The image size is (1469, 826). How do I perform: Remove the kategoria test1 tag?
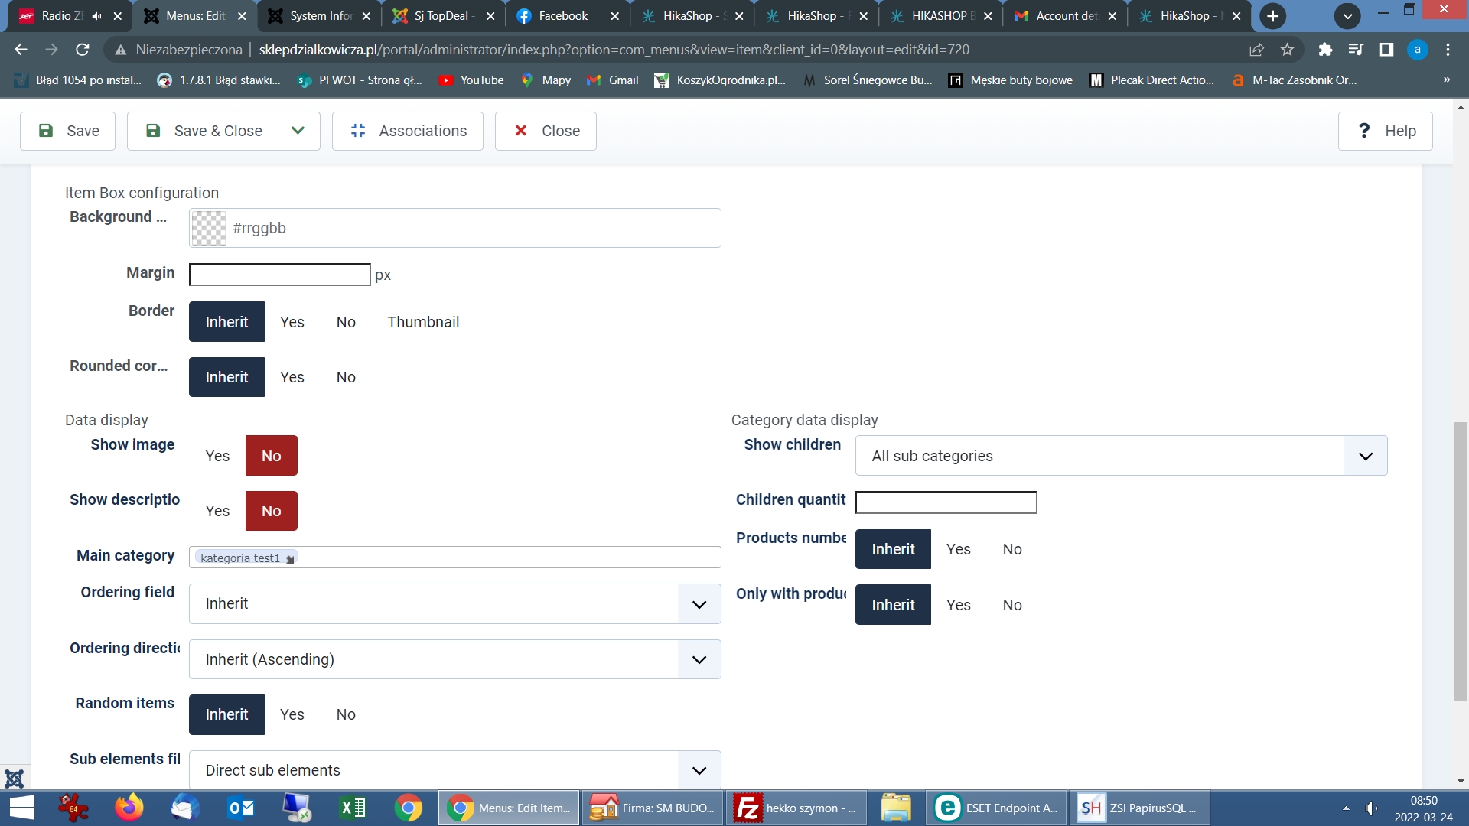coord(290,559)
